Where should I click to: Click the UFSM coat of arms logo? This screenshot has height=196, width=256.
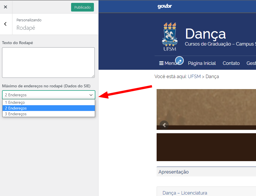point(170,37)
